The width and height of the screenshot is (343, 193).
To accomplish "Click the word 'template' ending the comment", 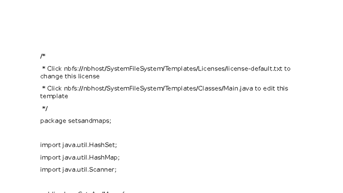I will [x=54, y=96].
